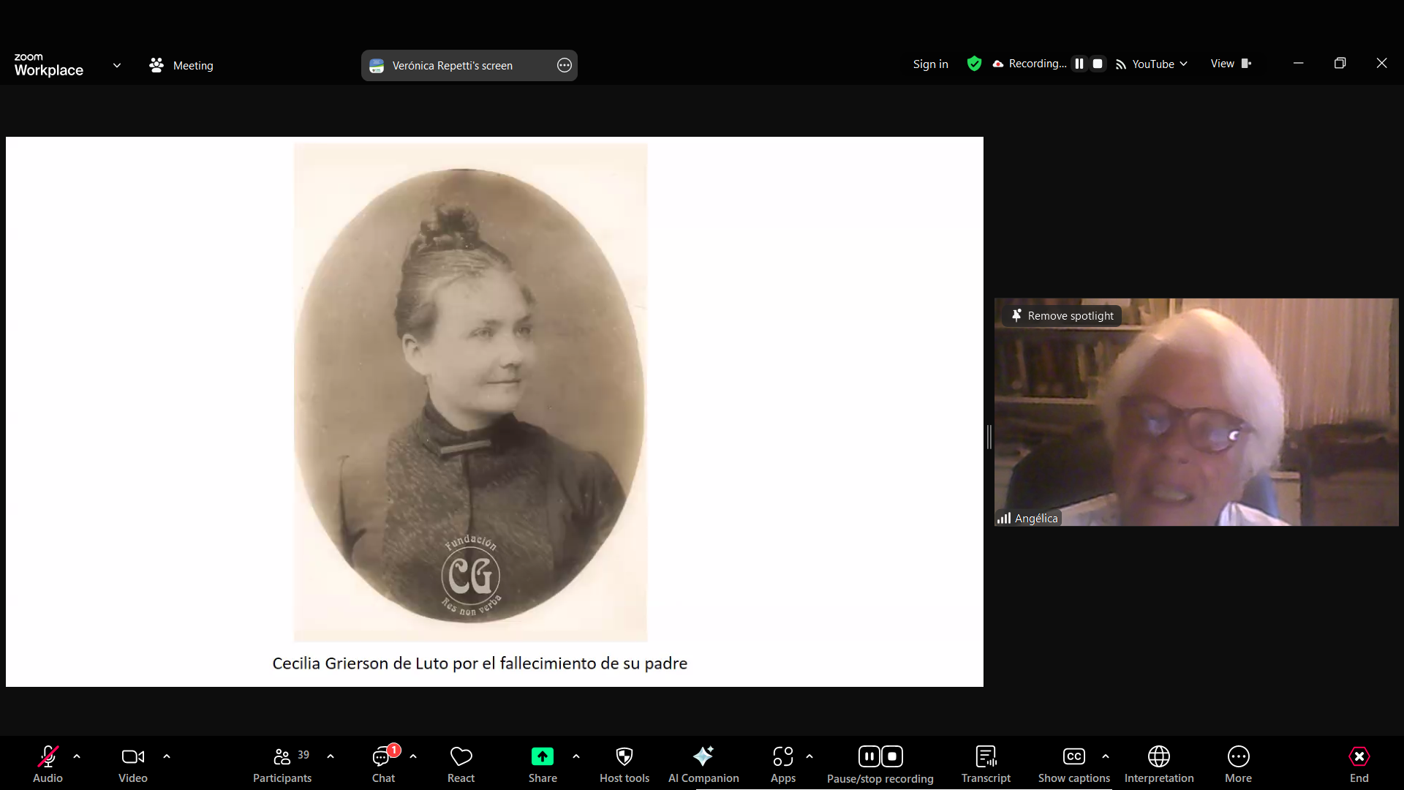Screen dimensions: 1404x790
Task: Open the More options menu
Action: pyautogui.click(x=1238, y=763)
